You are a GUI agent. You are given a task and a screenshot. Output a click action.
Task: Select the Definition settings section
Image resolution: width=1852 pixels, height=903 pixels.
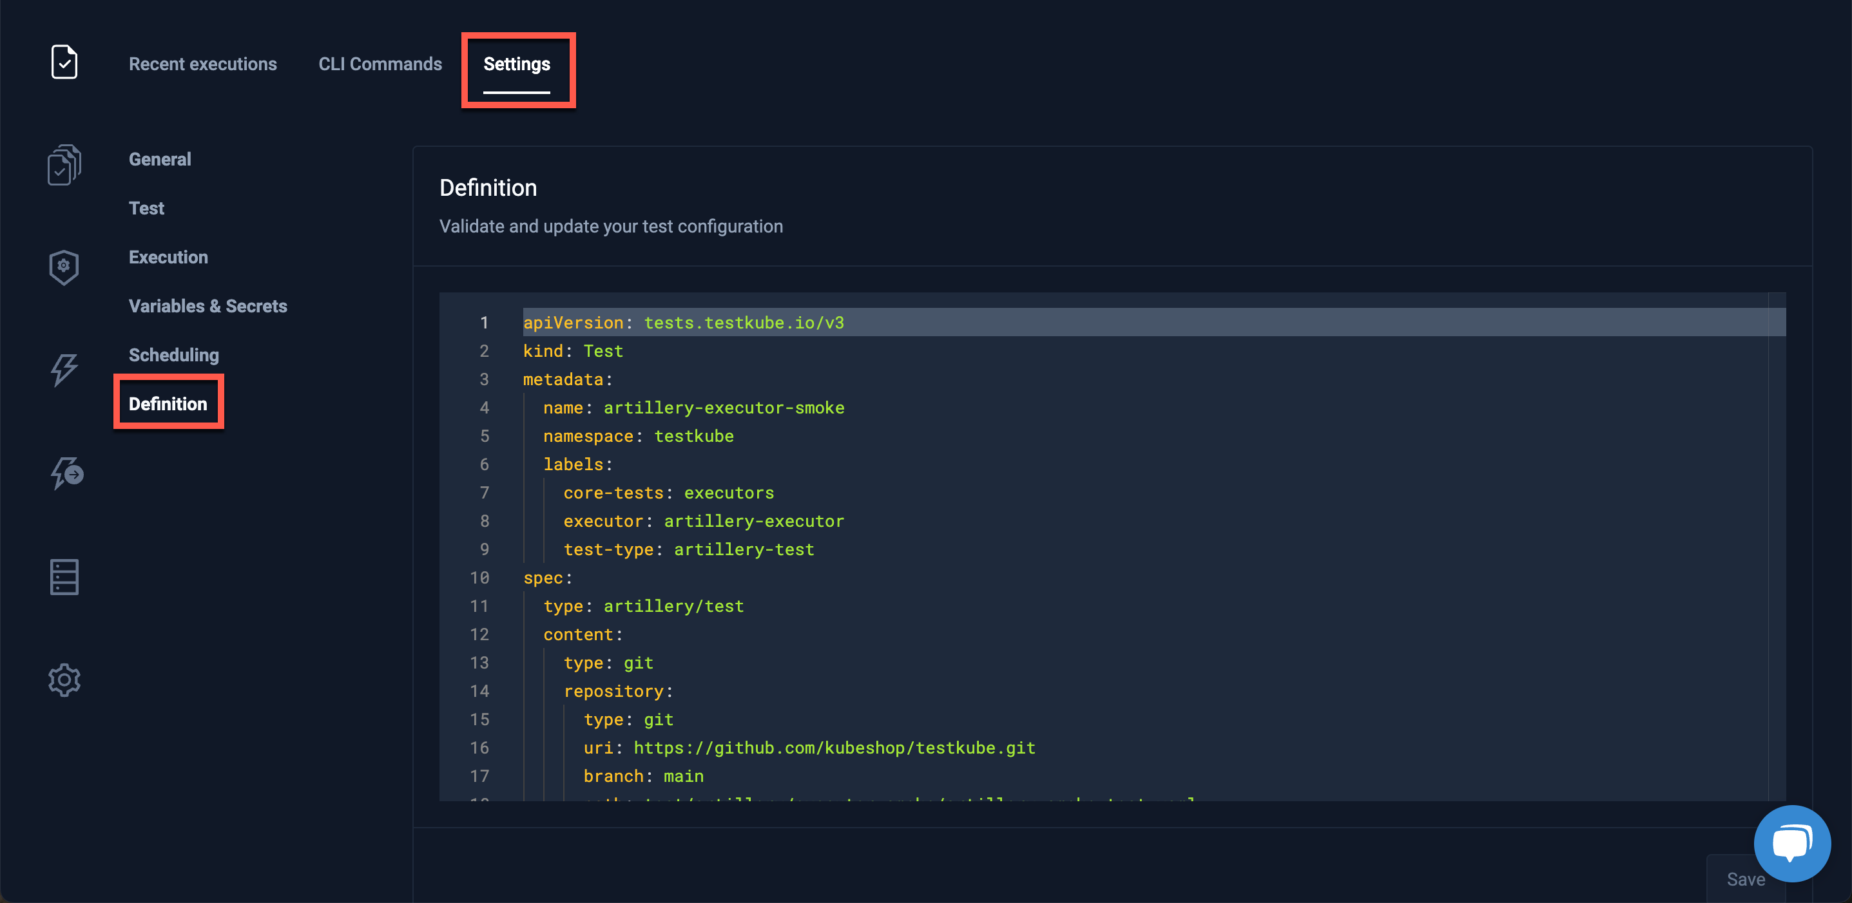(168, 404)
